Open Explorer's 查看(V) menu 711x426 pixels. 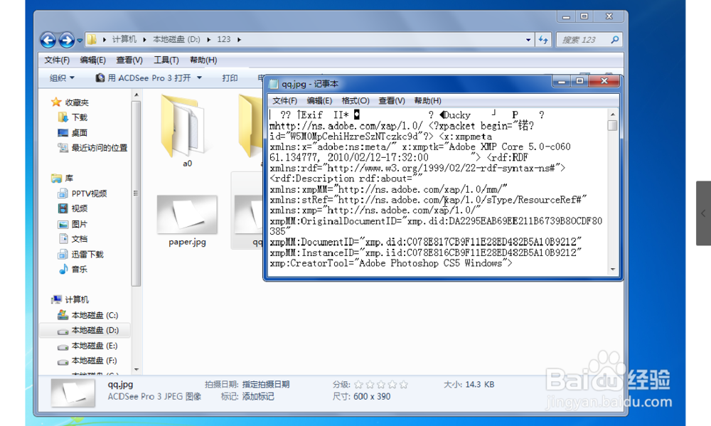(129, 60)
